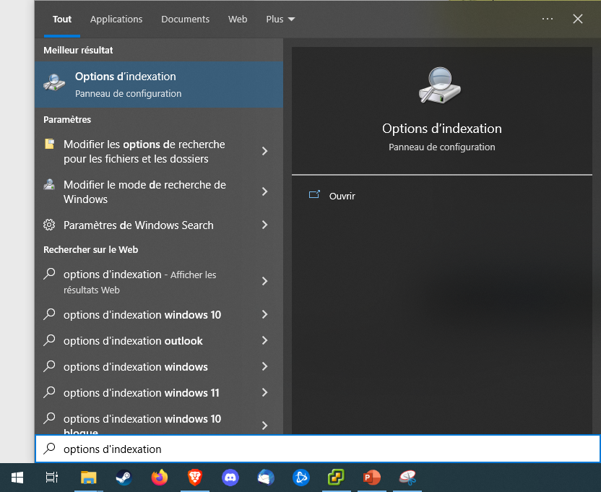Screen dimensions: 601x492
Task: Click the Windows search mode icon
Action: (49, 184)
